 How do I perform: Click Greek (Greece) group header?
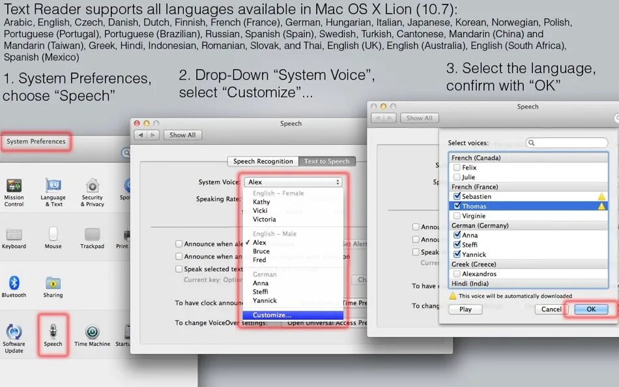[528, 264]
